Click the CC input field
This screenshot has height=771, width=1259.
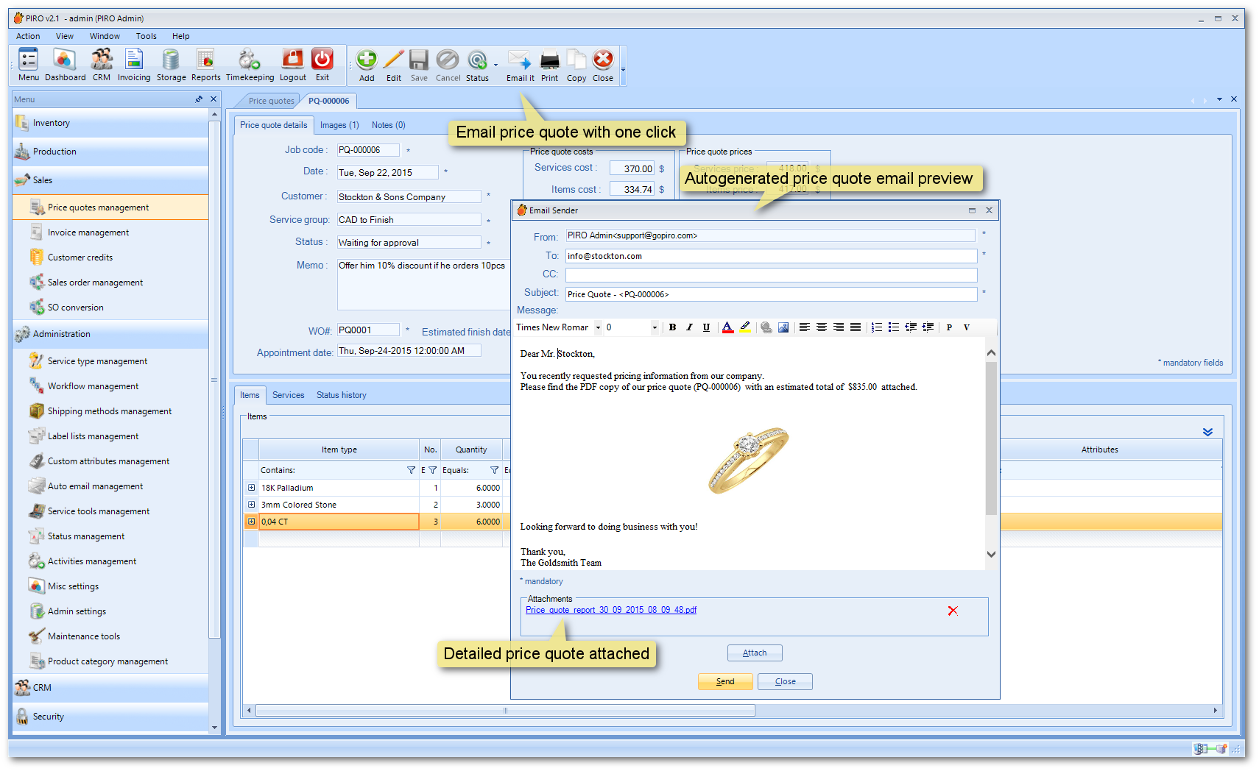[x=771, y=274]
